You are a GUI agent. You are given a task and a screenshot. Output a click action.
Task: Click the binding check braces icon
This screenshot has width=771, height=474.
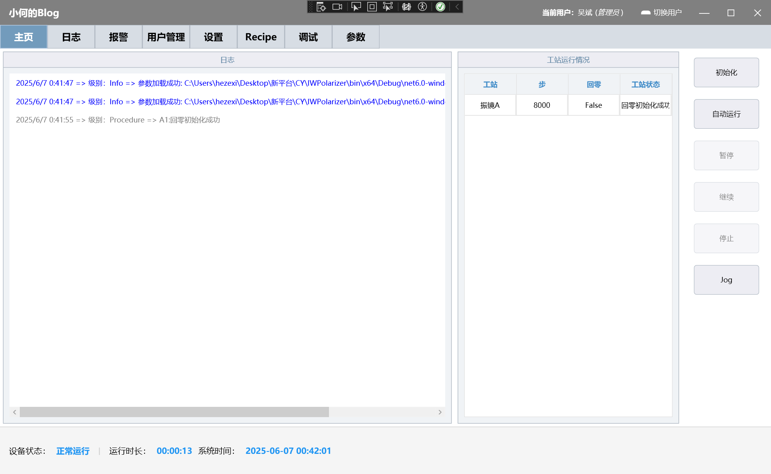click(406, 7)
